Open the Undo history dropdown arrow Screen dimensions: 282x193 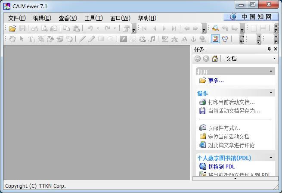98,28
